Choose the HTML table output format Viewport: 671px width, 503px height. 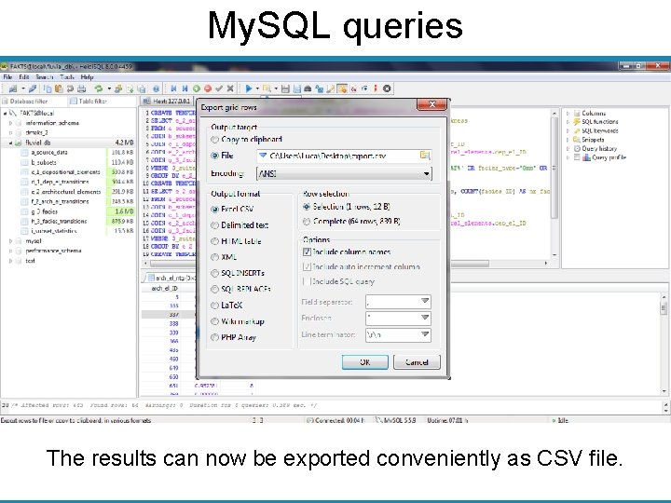point(215,241)
